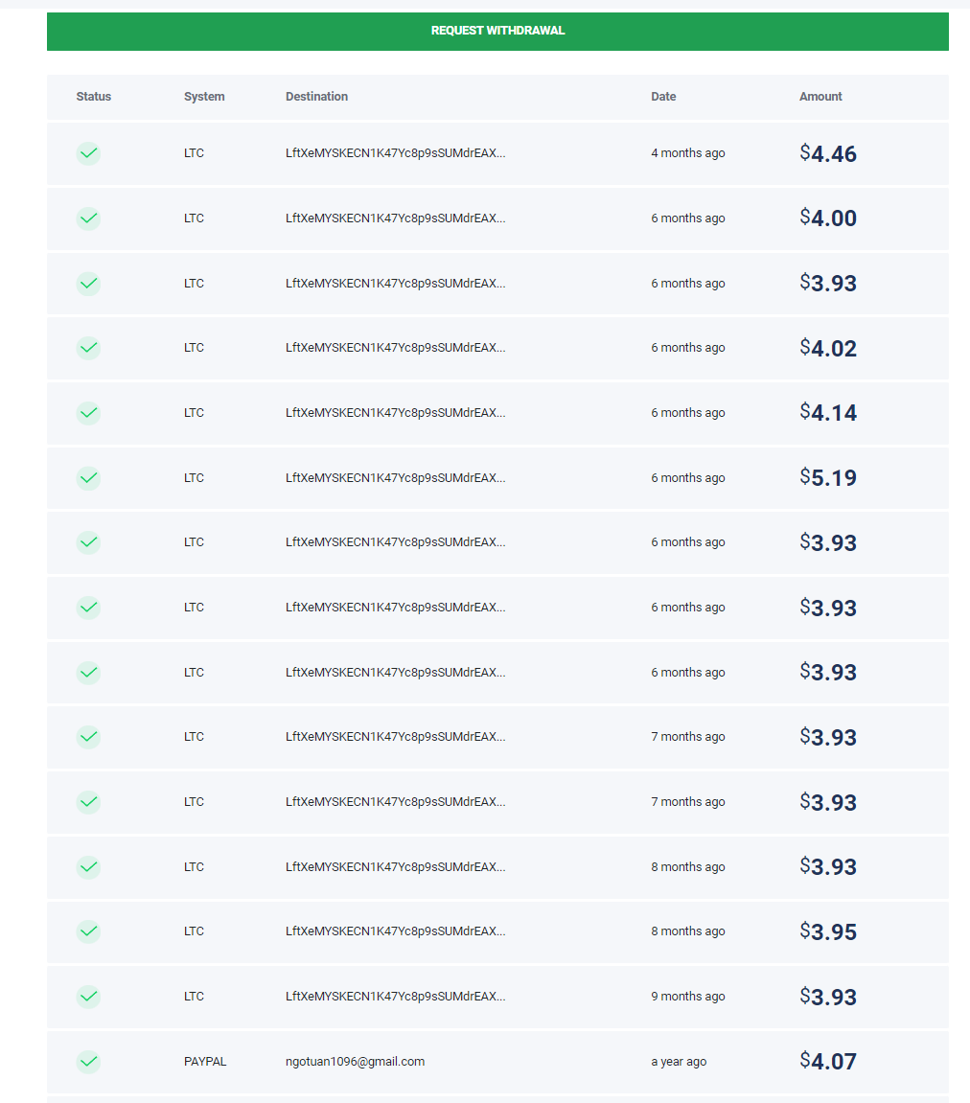Click the LTC address in the $4.46 row
970x1103 pixels.
point(395,153)
